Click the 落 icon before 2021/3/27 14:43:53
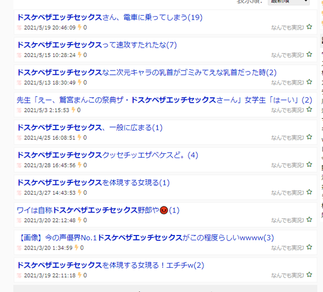 pos(19,193)
